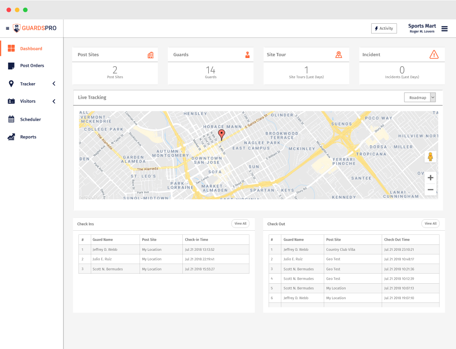The width and height of the screenshot is (456, 349).
Task: Click the Activity button
Action: tap(383, 28)
